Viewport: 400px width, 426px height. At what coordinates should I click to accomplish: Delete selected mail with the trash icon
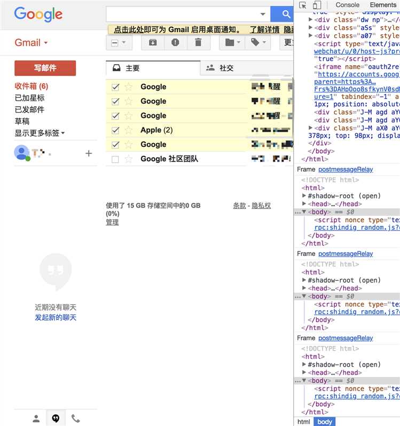tap(198, 42)
